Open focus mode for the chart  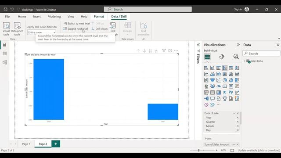(170, 51)
